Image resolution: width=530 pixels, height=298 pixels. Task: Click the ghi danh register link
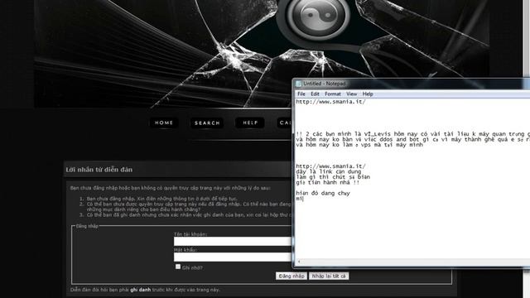coord(140,290)
